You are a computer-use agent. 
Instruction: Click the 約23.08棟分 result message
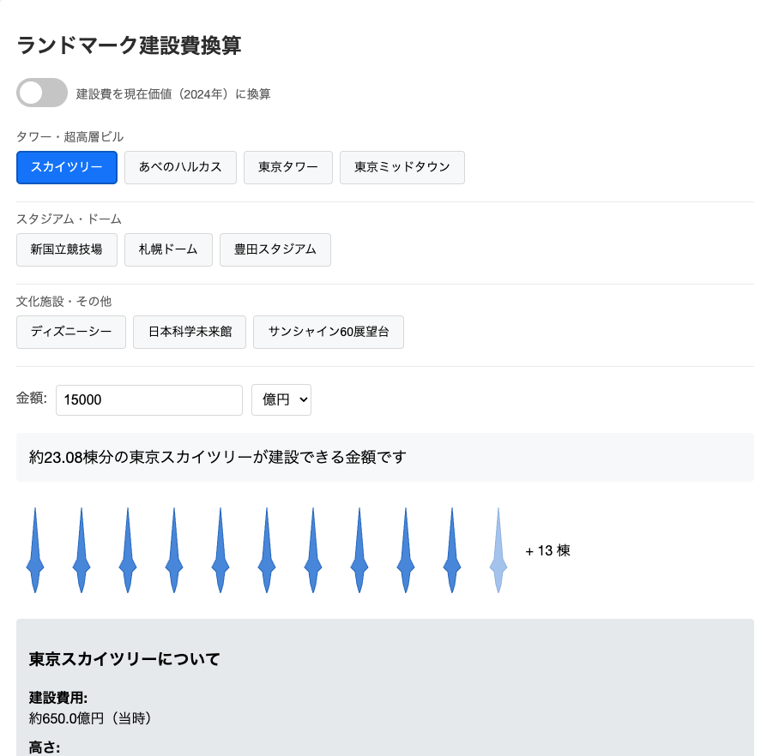point(218,458)
